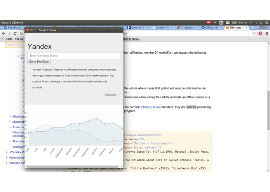
Task: Click the page scroll-up arrow
Action: [x=268, y=44]
